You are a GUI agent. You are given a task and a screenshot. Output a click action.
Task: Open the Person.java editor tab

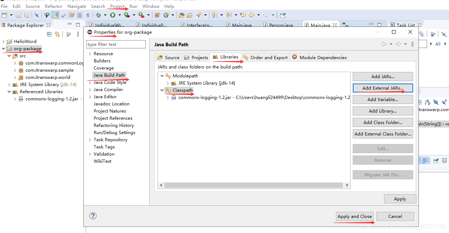[x=278, y=25]
